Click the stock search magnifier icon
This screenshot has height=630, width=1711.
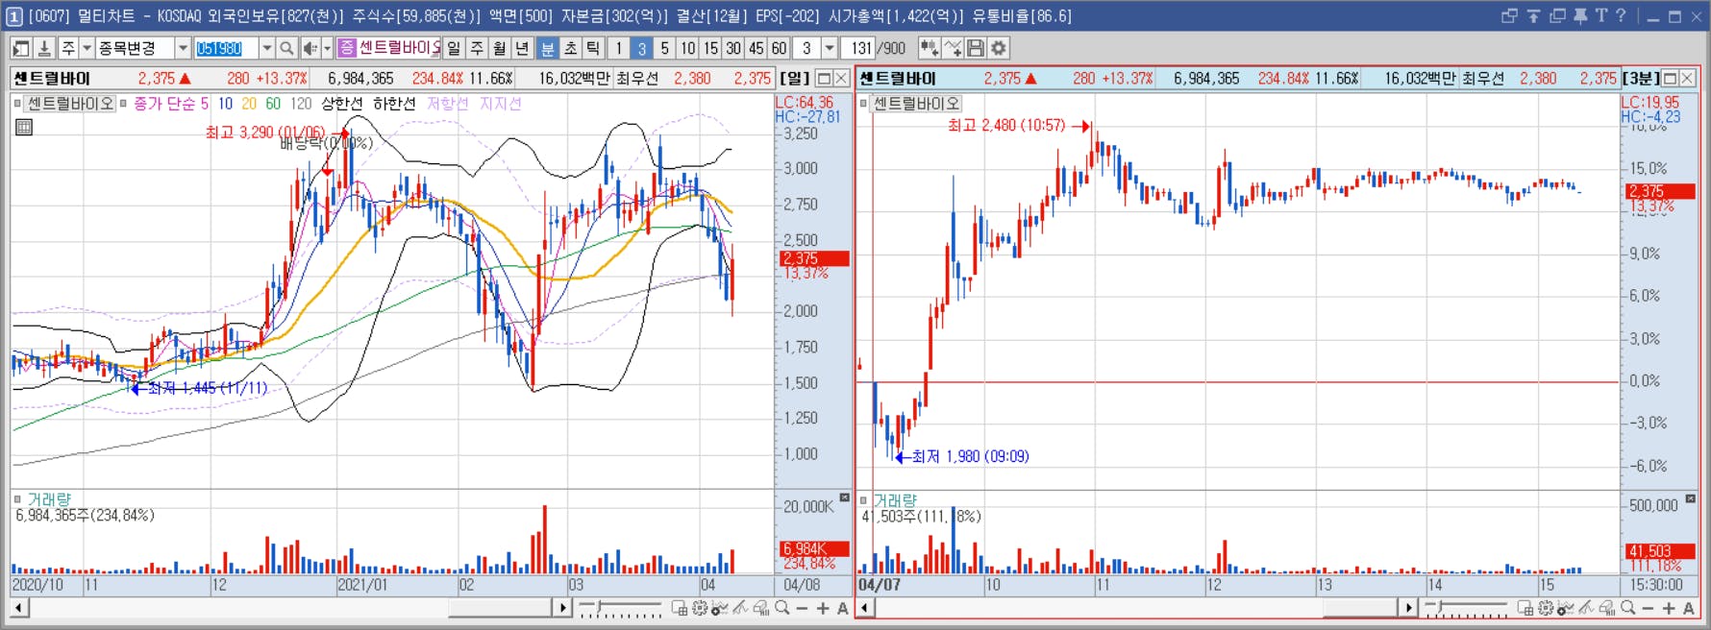(286, 48)
